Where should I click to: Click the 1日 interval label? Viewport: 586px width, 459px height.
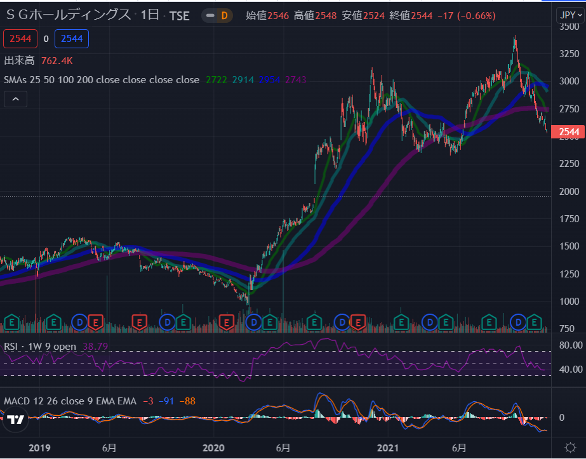coord(150,15)
